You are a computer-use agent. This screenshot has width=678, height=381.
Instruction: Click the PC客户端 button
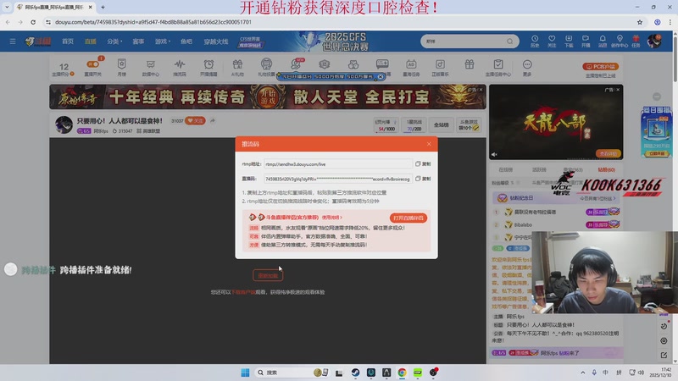pyautogui.click(x=601, y=67)
